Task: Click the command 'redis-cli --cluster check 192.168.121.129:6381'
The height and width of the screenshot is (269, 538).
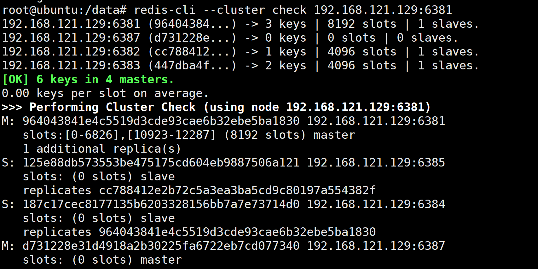Action: pyautogui.click(x=293, y=10)
